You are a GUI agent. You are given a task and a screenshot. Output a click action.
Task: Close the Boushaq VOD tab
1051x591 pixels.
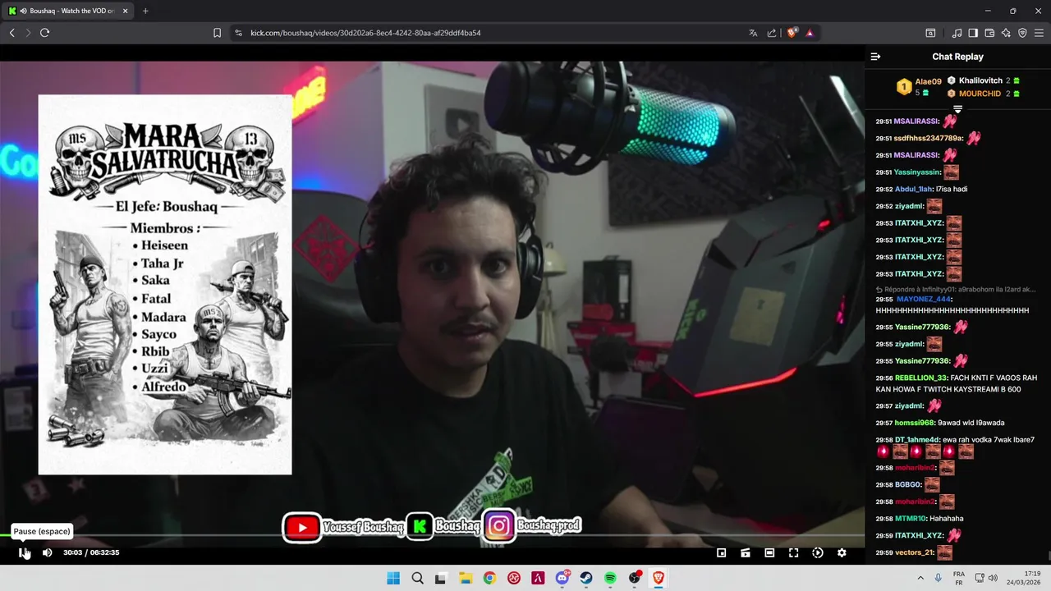pos(125,11)
